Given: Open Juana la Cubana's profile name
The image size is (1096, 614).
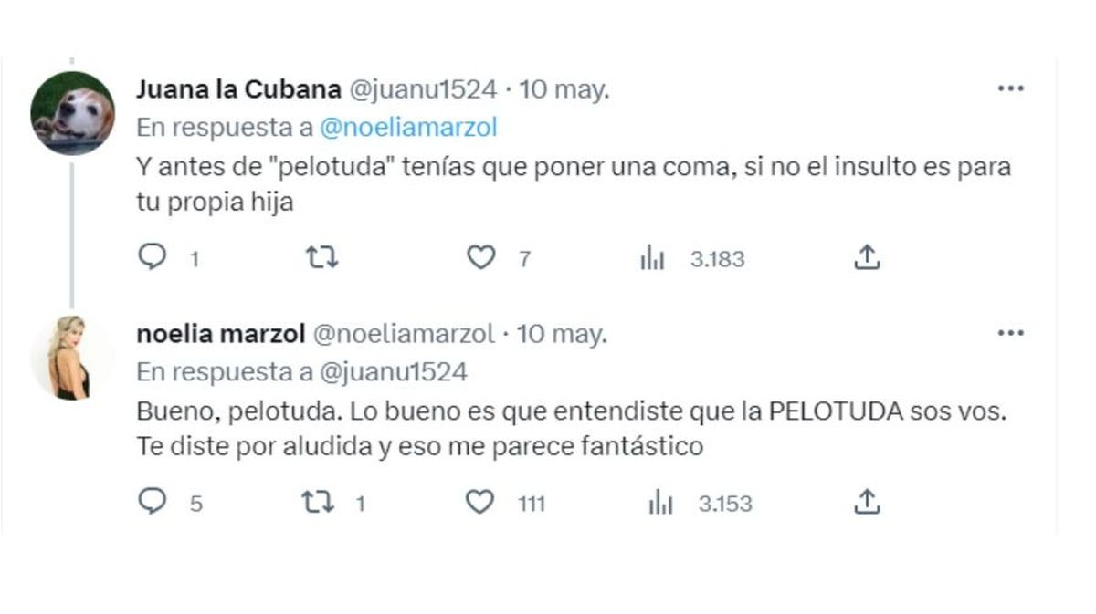Looking at the screenshot, I should [x=237, y=89].
